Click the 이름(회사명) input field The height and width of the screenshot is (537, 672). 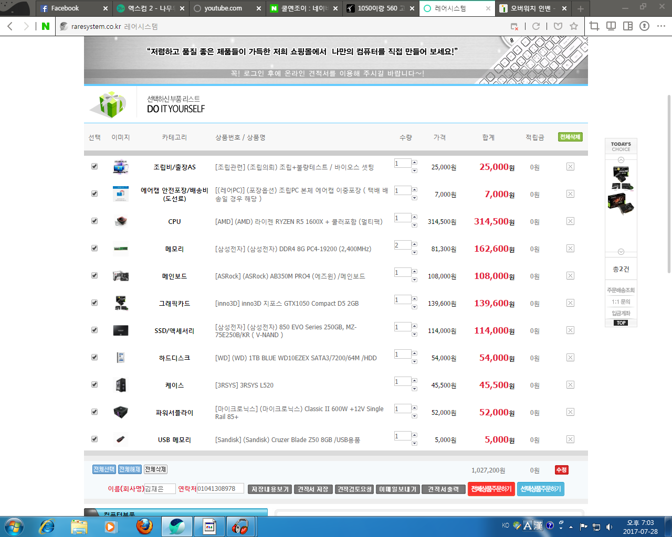point(160,489)
